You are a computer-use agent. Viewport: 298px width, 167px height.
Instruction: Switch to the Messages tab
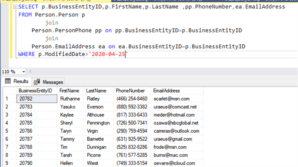[x=49, y=82]
